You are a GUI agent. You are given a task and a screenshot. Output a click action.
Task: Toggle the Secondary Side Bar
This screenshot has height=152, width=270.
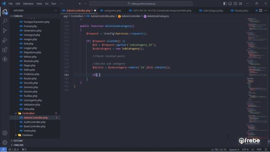click(235, 4)
